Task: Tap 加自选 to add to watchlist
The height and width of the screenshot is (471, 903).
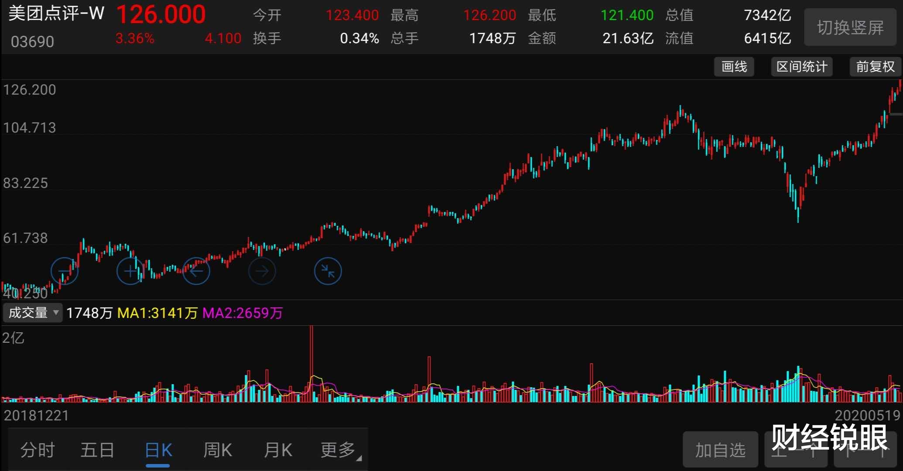Action: (720, 450)
